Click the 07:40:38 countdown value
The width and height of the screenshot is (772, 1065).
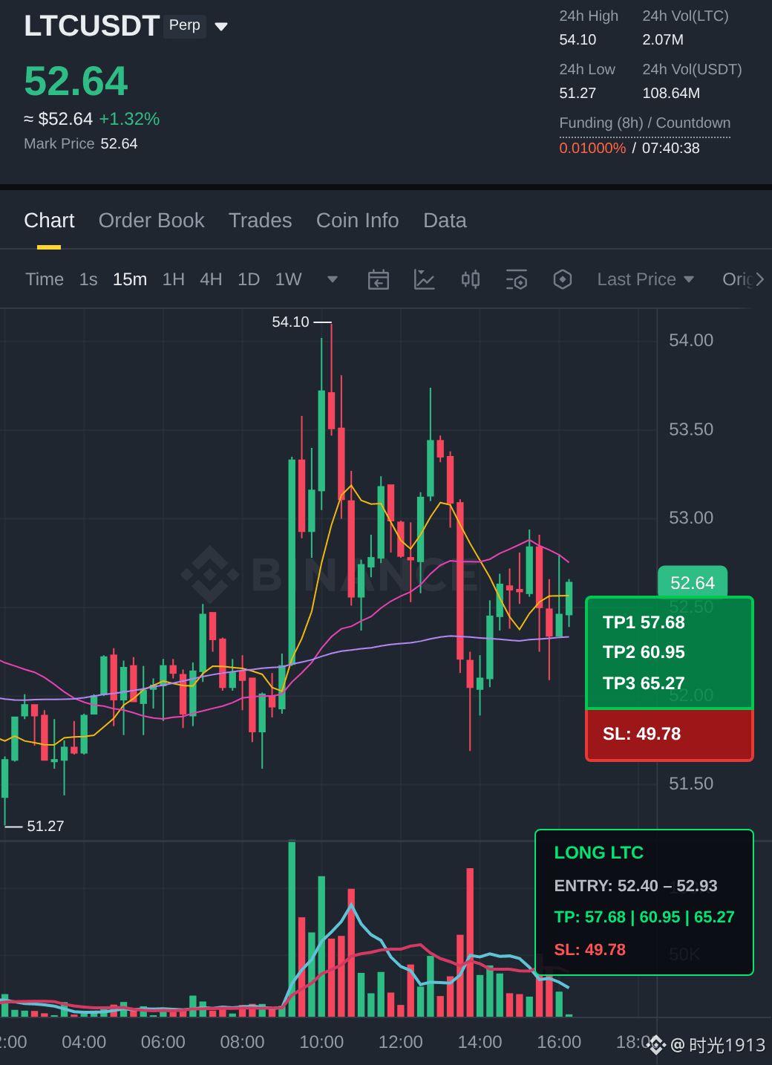(x=671, y=148)
